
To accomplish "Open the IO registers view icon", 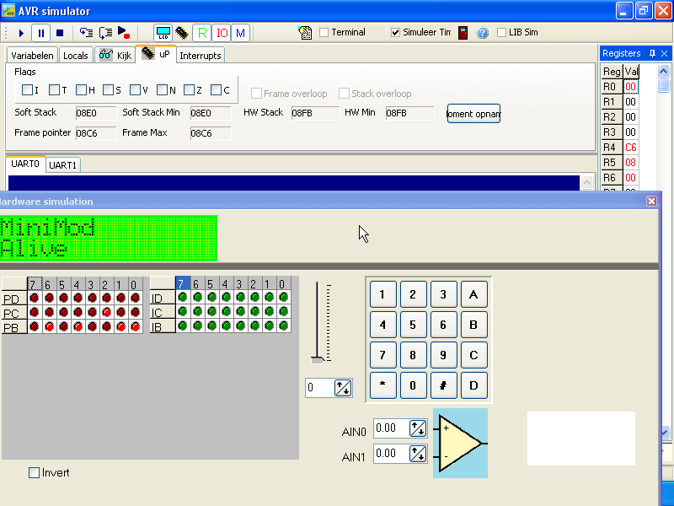I will (x=222, y=33).
